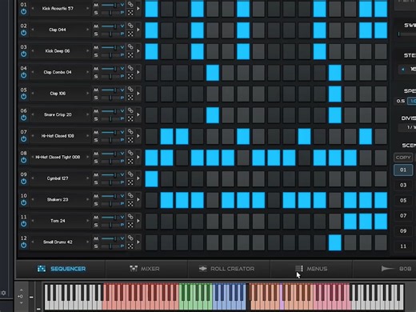Click the keyboard octave up arrow
Screen dimensions: 416x312
[22, 290]
